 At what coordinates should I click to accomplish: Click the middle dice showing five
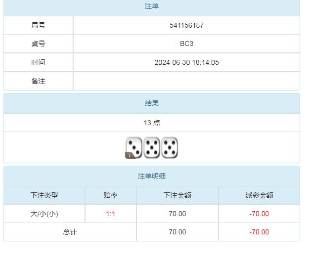[x=152, y=147]
